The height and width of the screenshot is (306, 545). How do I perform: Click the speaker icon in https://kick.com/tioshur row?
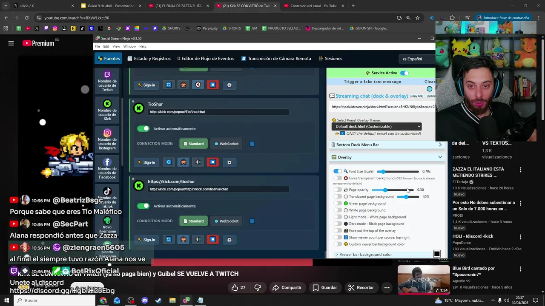coord(198,239)
